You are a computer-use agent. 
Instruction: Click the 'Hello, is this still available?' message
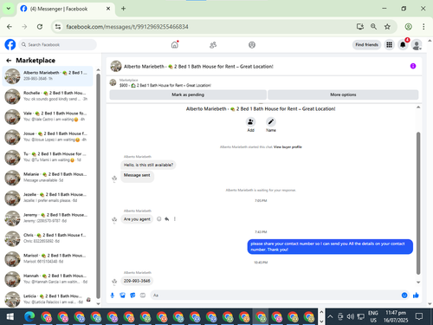pyautogui.click(x=148, y=165)
